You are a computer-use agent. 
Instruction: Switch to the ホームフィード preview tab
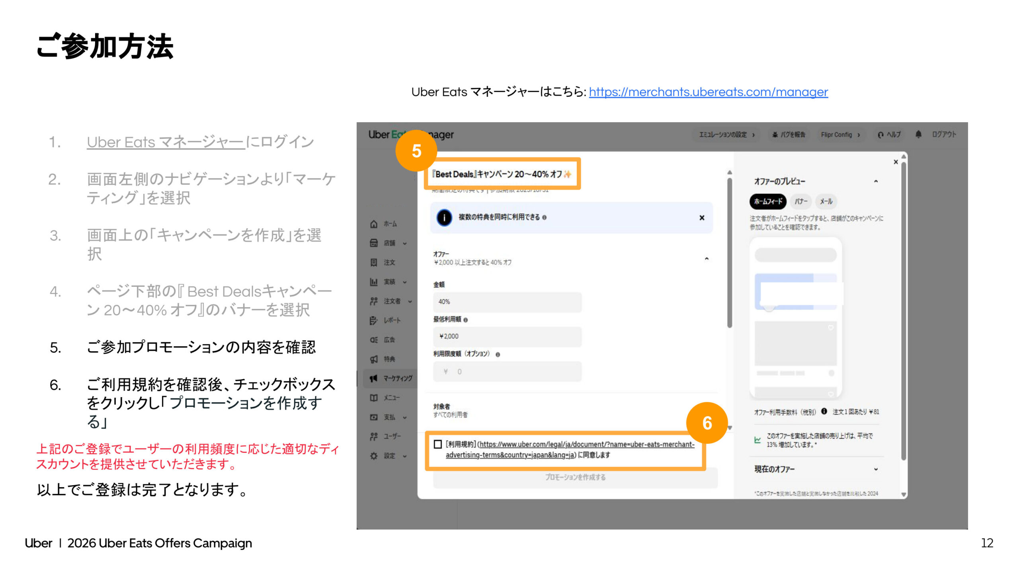point(768,201)
